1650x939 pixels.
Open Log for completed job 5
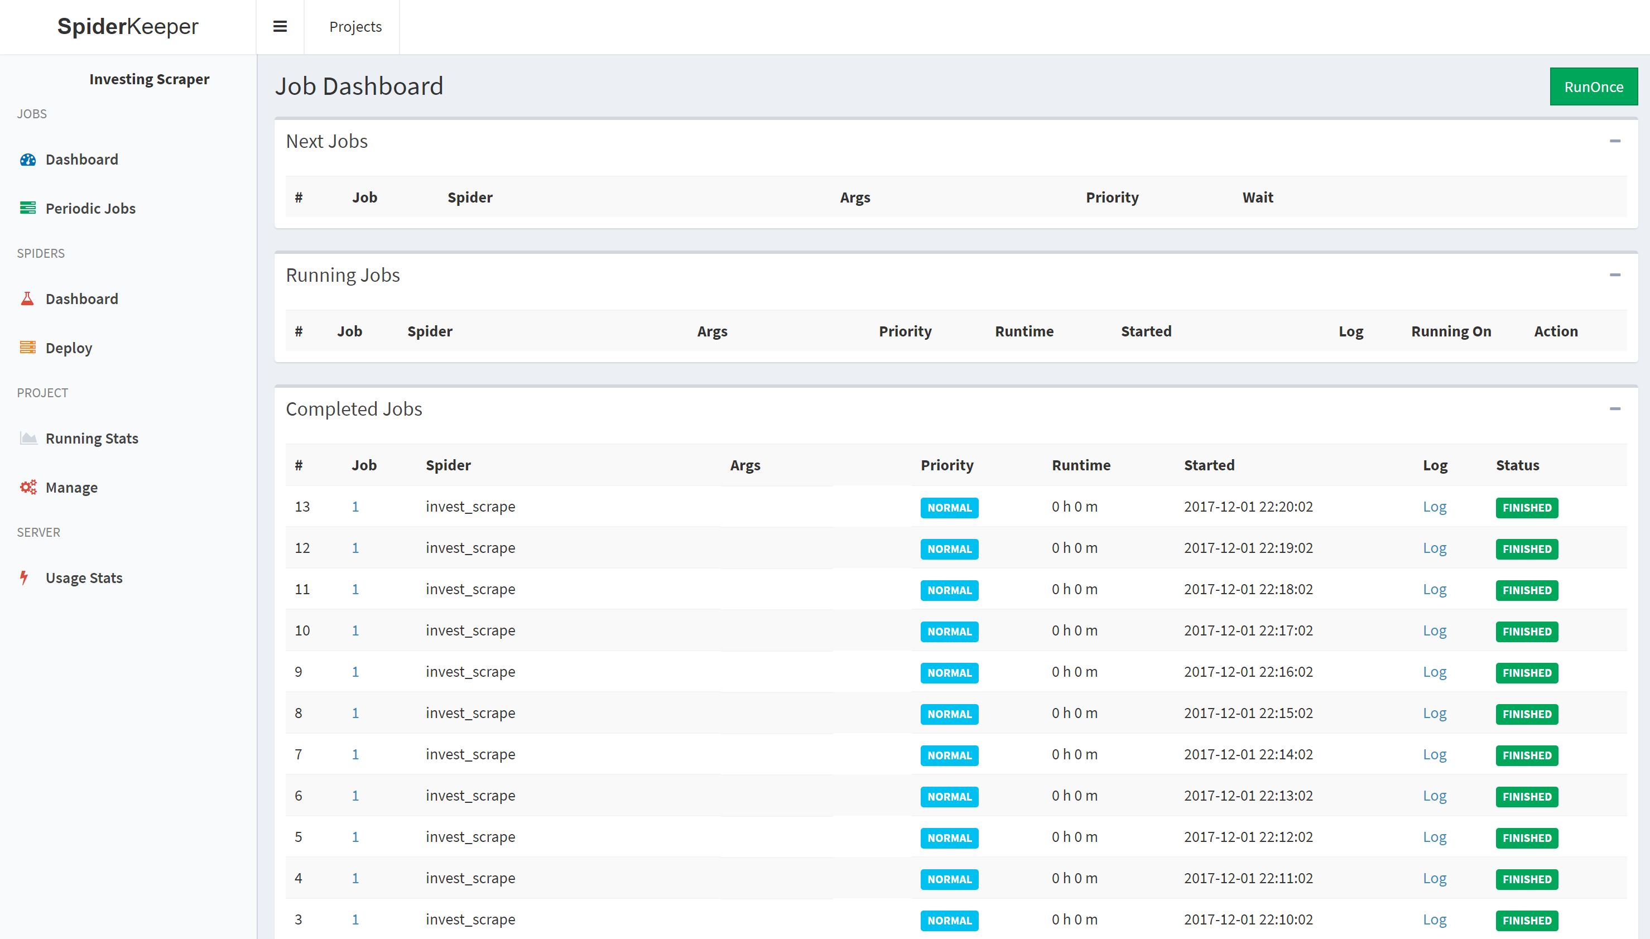click(1435, 837)
